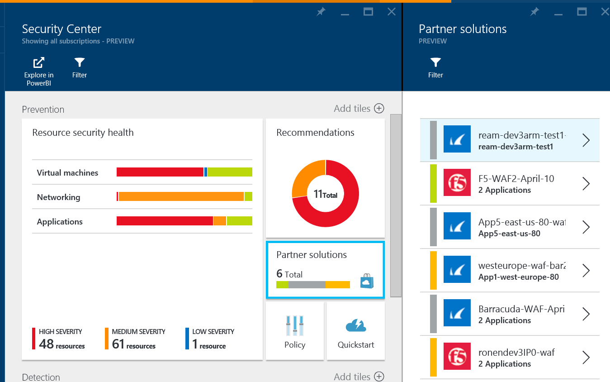The width and height of the screenshot is (610, 382).
Task: Click the 61 medium severity resources count
Action: pos(134,344)
